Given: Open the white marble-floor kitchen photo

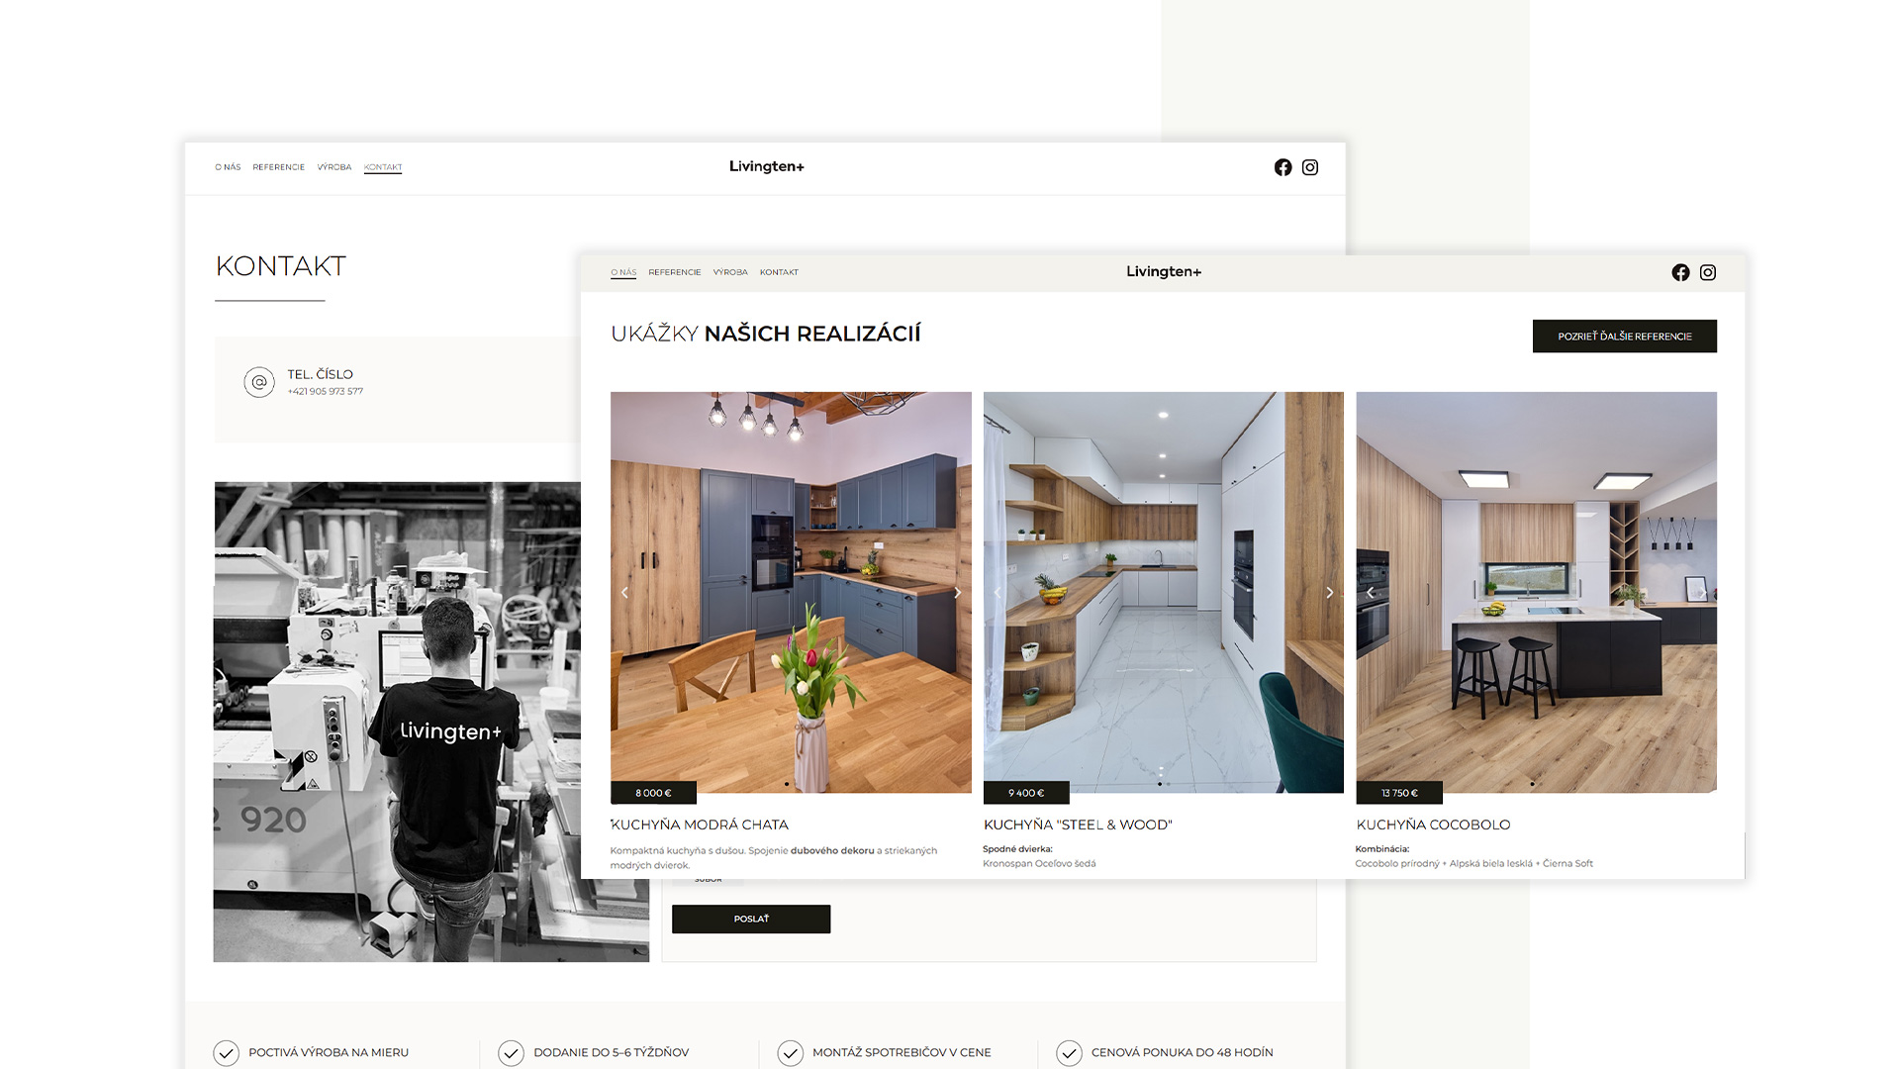Looking at the screenshot, I should coord(1164,592).
